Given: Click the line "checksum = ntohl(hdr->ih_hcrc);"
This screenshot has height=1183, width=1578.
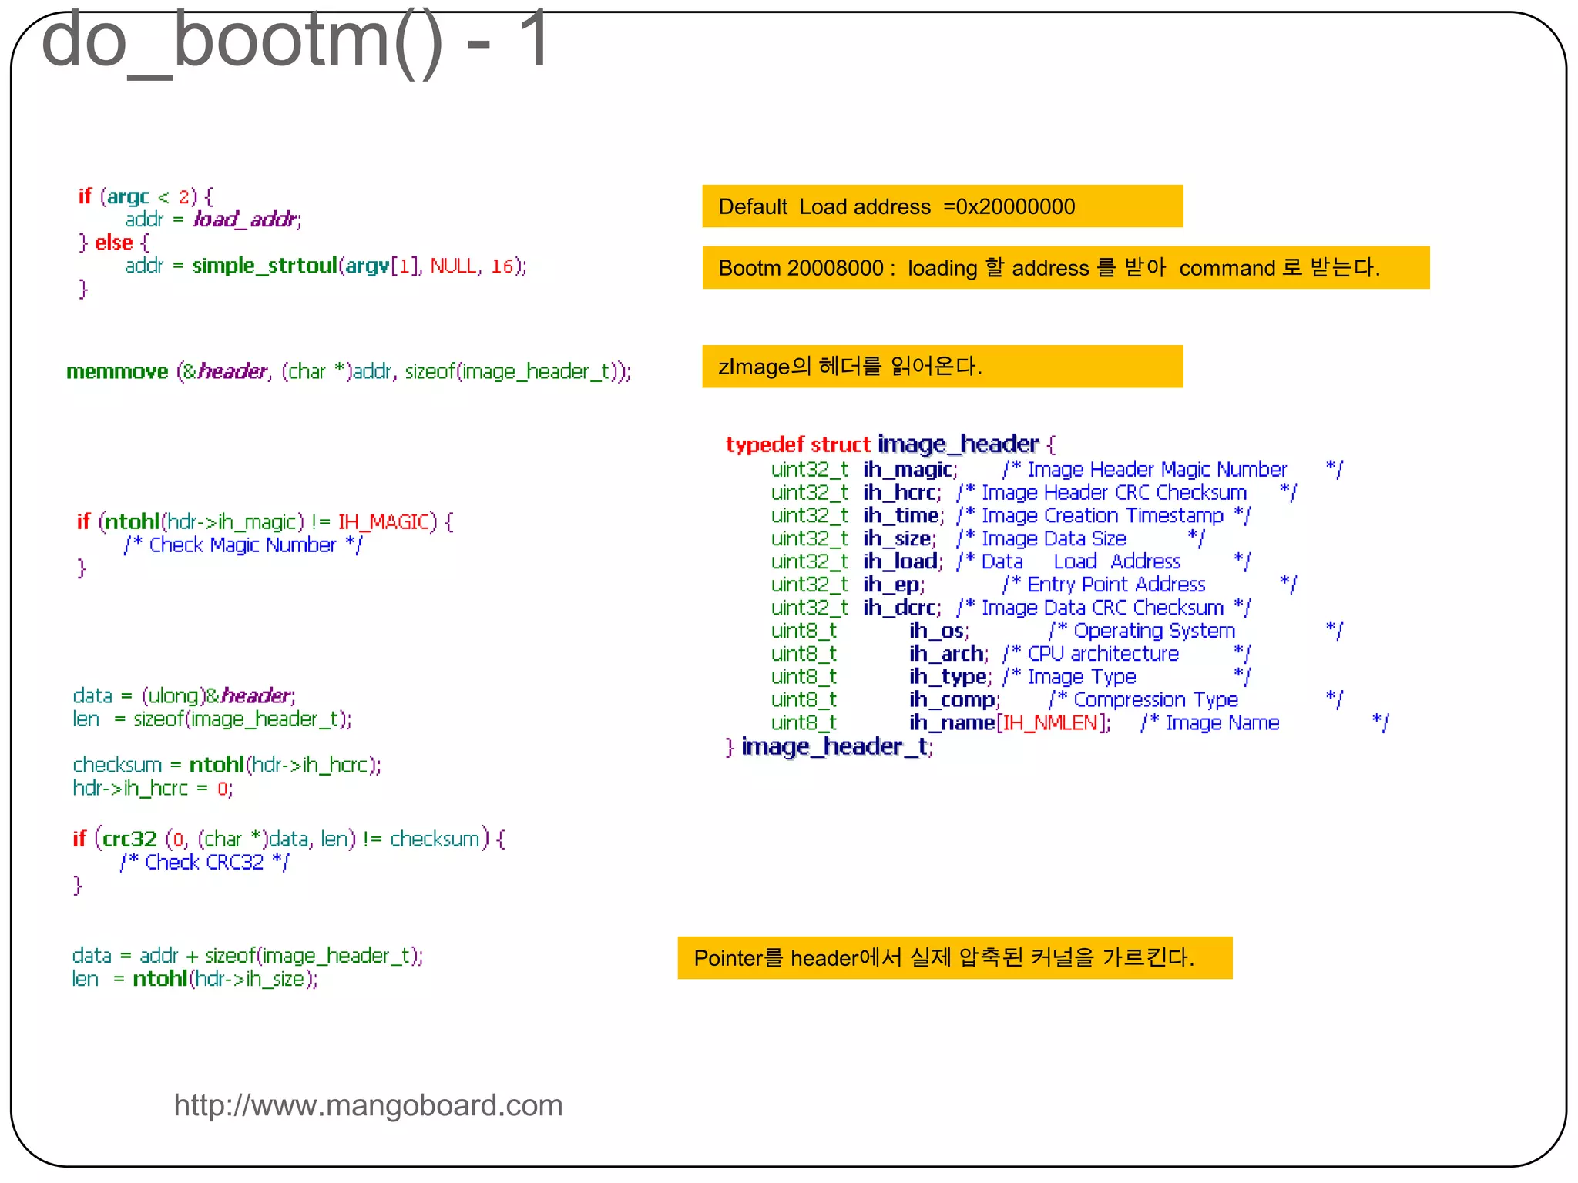Looking at the screenshot, I should point(227,765).
